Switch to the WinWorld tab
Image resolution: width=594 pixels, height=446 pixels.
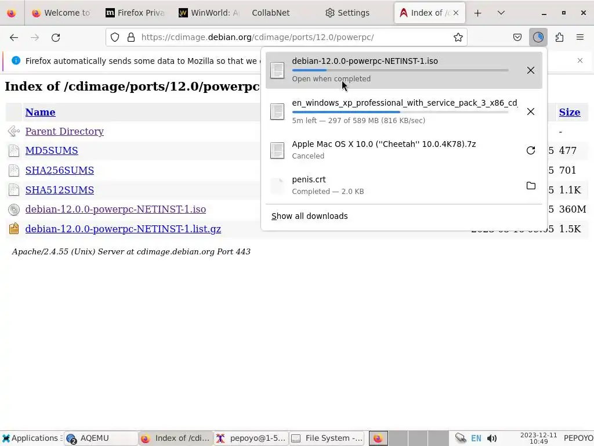208,13
